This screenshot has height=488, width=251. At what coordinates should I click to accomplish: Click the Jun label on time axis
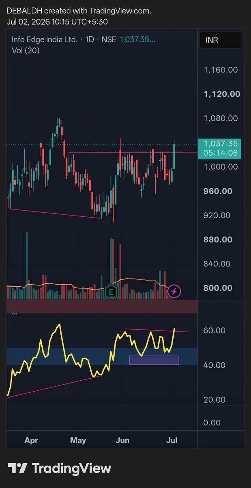coord(122,440)
